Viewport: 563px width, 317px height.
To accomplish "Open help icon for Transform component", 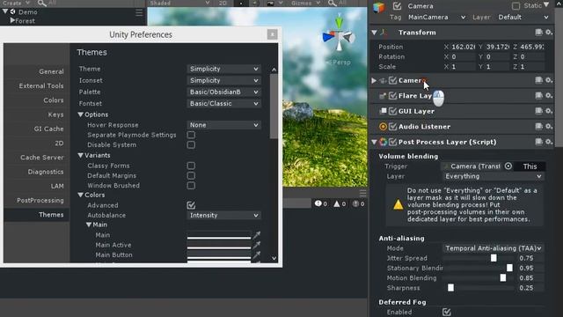I will point(538,33).
